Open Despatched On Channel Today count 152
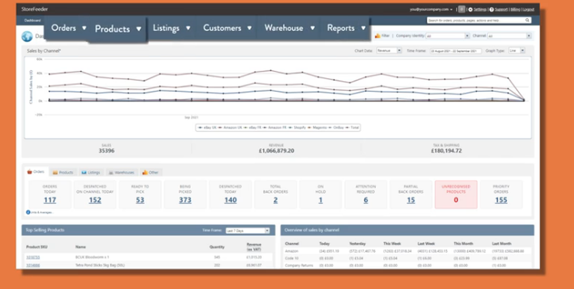The height and width of the screenshot is (289, 574). (95, 200)
